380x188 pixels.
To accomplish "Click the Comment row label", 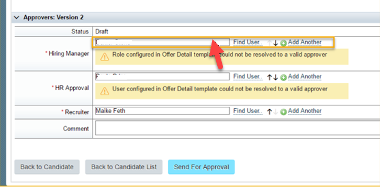I will click(76, 129).
